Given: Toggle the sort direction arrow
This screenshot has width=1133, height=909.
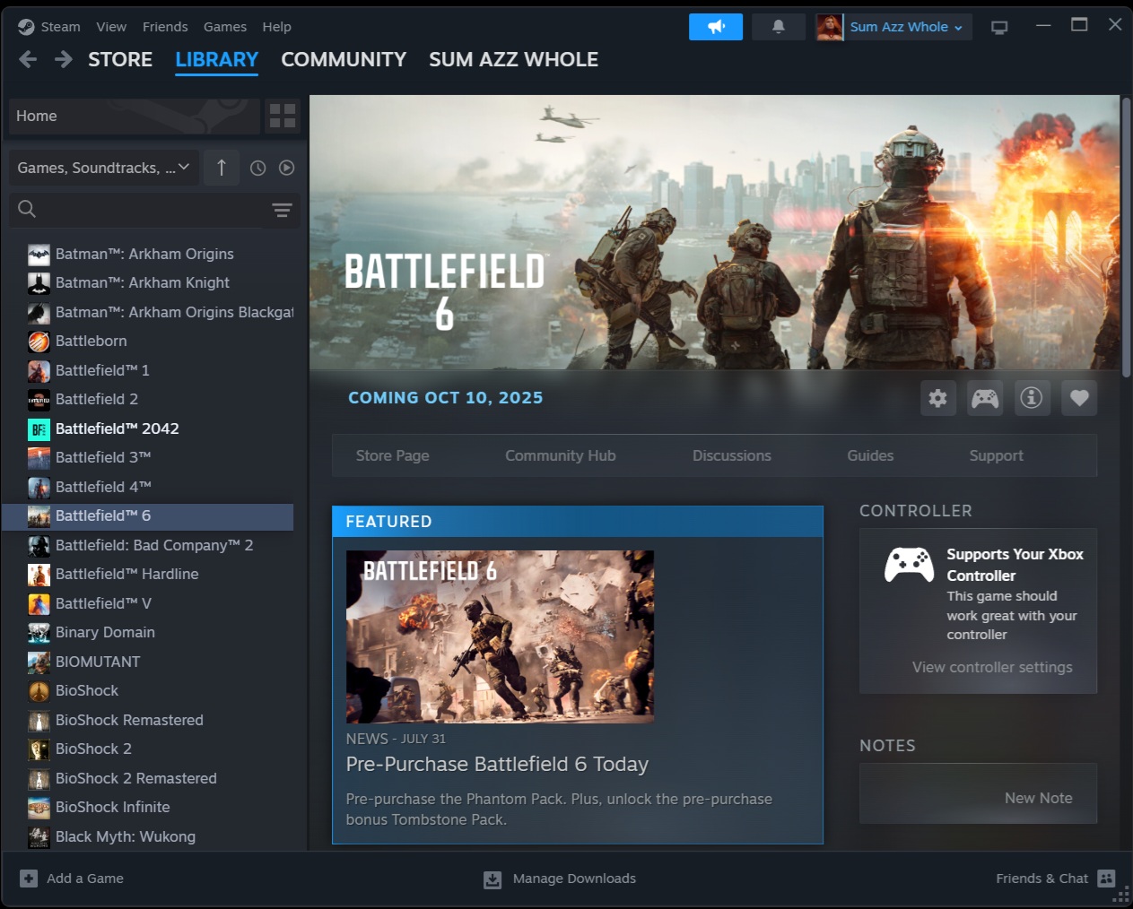Looking at the screenshot, I should click(x=222, y=168).
